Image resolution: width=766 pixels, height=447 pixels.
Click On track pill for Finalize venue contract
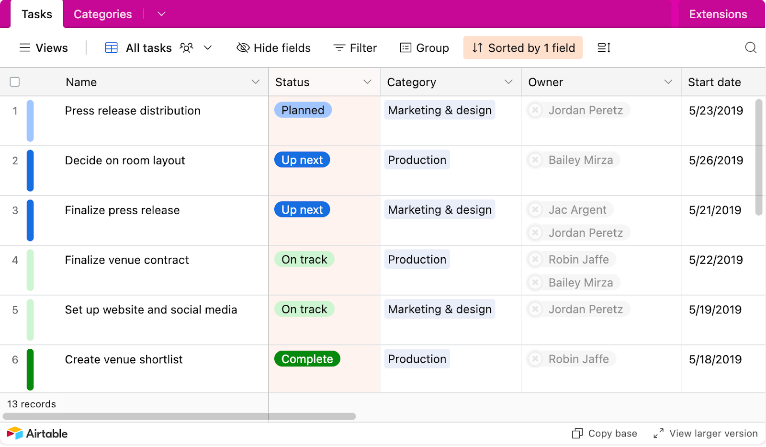click(x=304, y=260)
